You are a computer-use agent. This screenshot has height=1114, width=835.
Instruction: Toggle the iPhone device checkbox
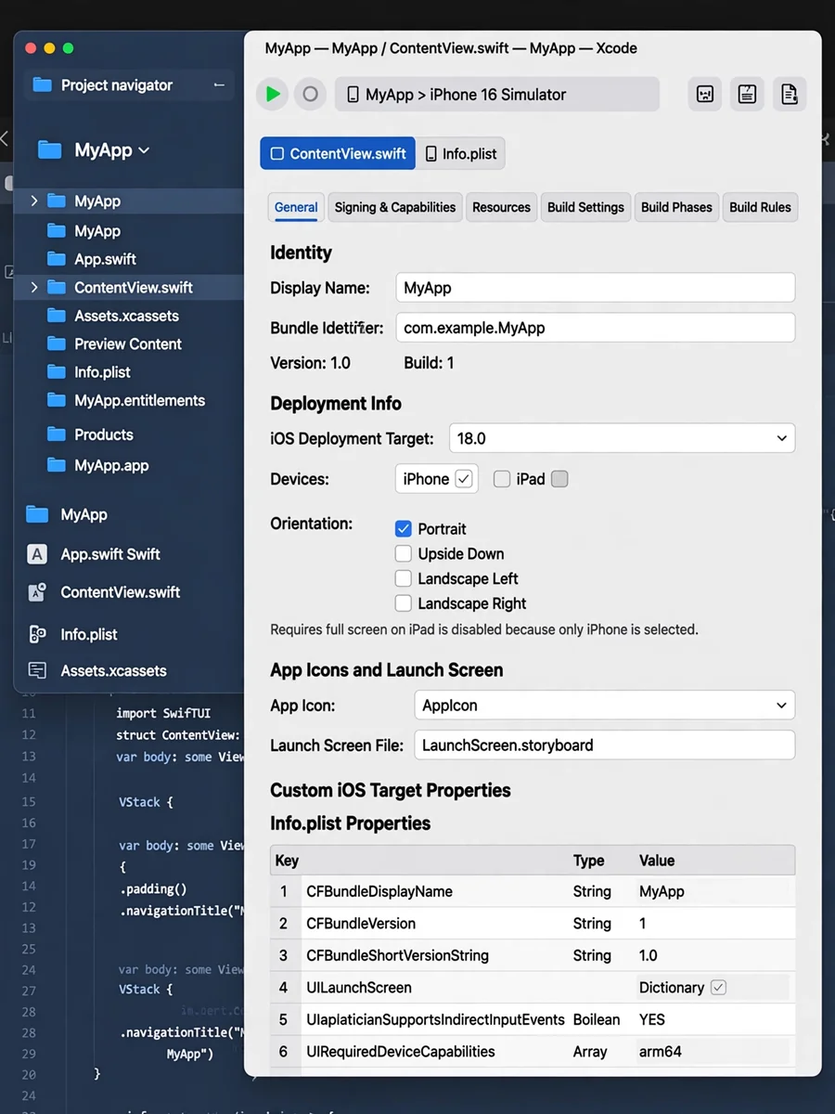(x=464, y=479)
